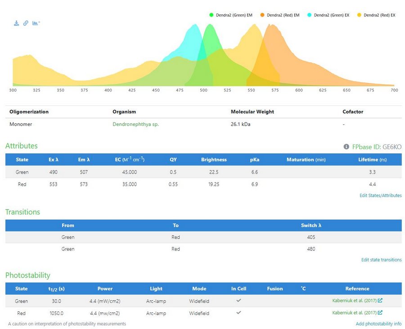Click the info icon beside FPbase ID
Viewport: 405px width, 329px height.
(346, 147)
